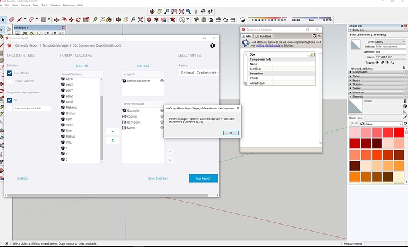Switch to the Edit tab in Materials
The height and width of the screenshot is (247, 408).
(360, 118)
